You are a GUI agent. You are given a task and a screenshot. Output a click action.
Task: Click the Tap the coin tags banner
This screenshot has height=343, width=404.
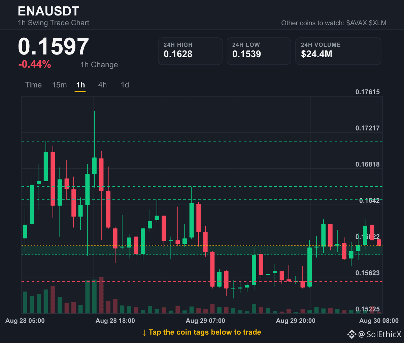pyautogui.click(x=202, y=332)
